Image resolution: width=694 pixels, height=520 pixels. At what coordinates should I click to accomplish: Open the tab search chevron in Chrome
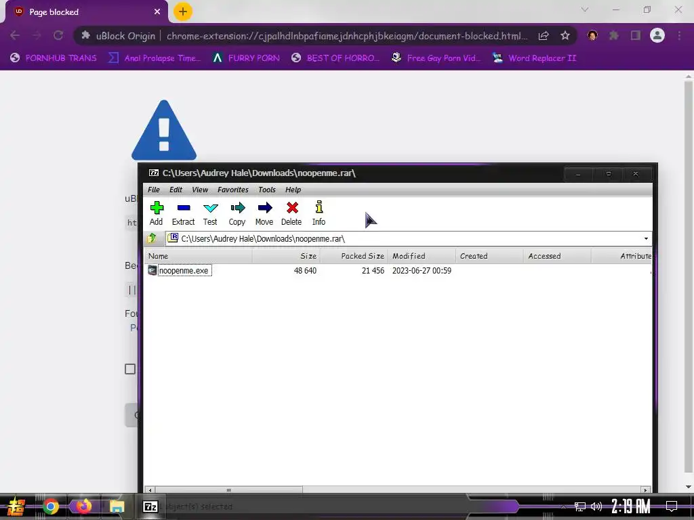point(585,9)
